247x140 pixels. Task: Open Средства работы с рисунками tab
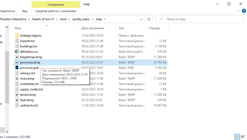pos(56,11)
